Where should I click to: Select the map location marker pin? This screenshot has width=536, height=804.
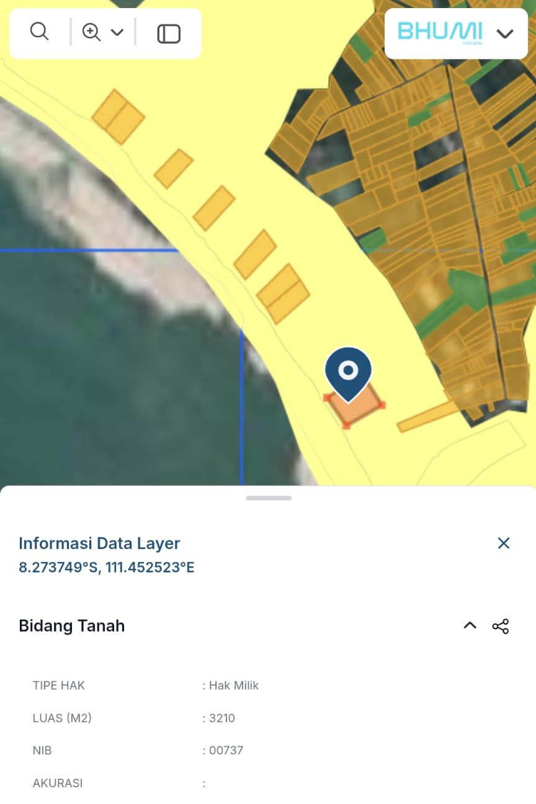click(348, 371)
